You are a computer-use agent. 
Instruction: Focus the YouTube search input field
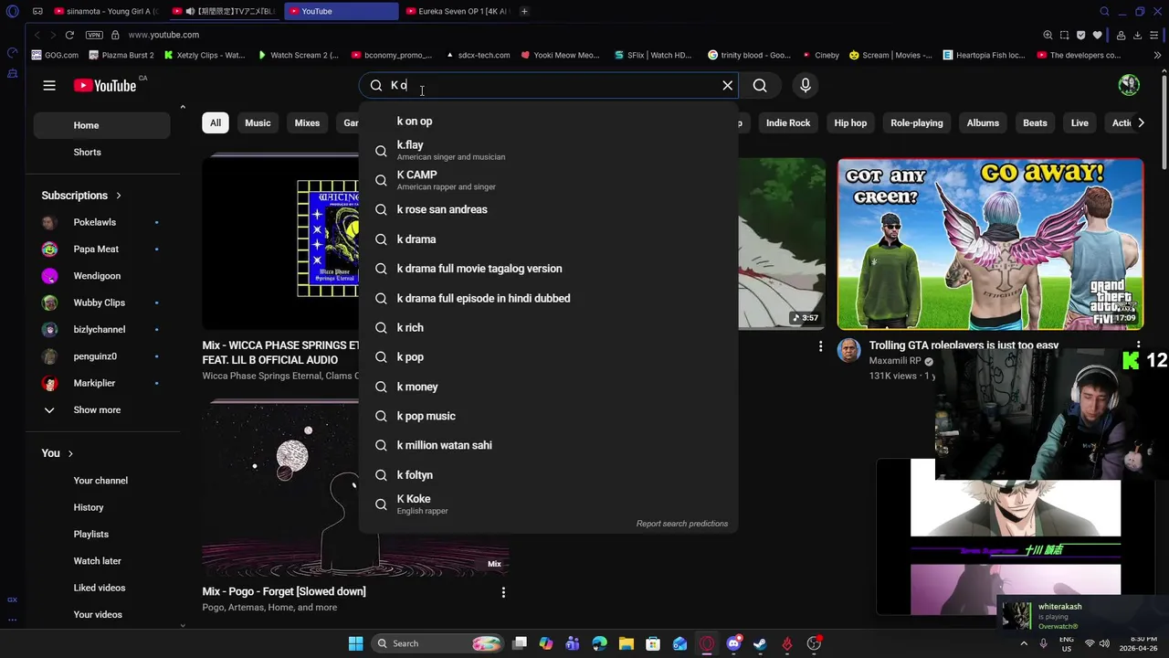(x=548, y=85)
